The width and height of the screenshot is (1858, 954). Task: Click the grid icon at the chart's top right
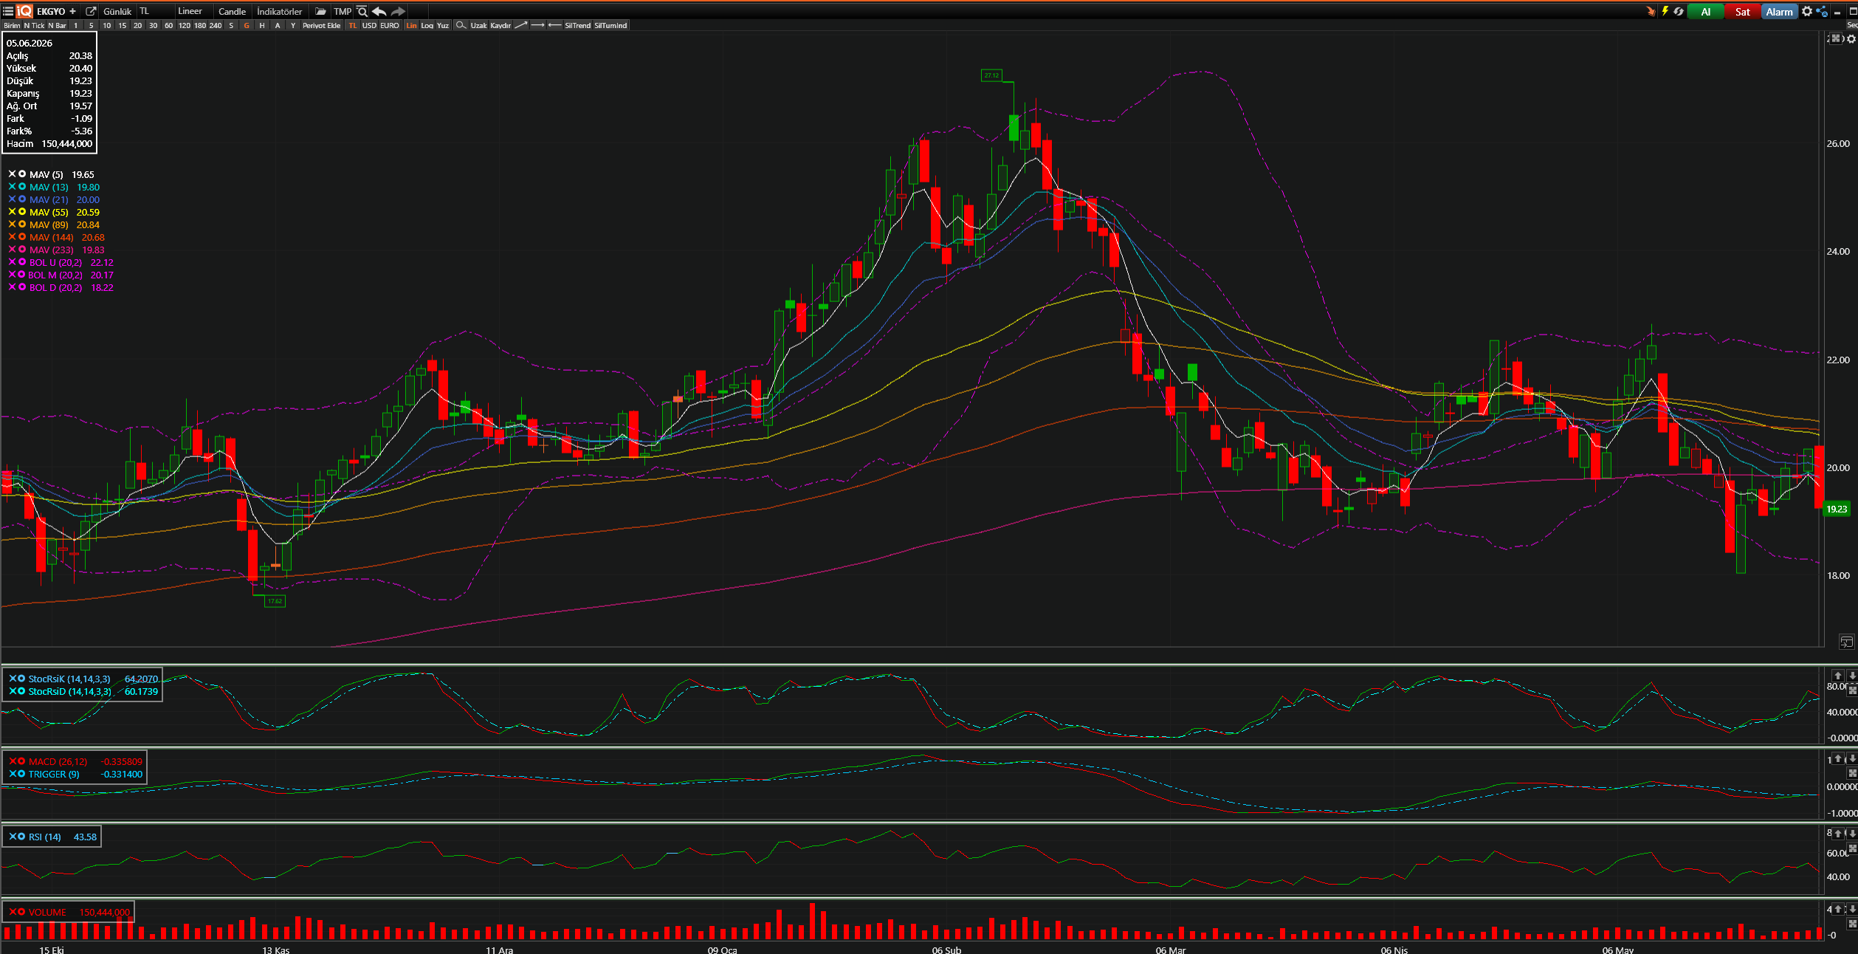click(x=1836, y=38)
